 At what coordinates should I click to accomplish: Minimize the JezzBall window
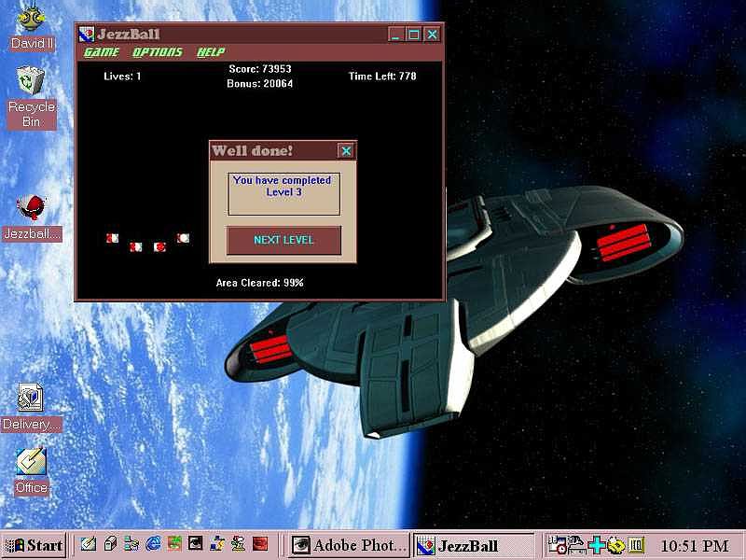(x=394, y=35)
